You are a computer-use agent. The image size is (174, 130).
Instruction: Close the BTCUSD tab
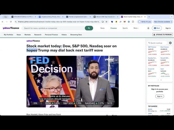(35, 17)
